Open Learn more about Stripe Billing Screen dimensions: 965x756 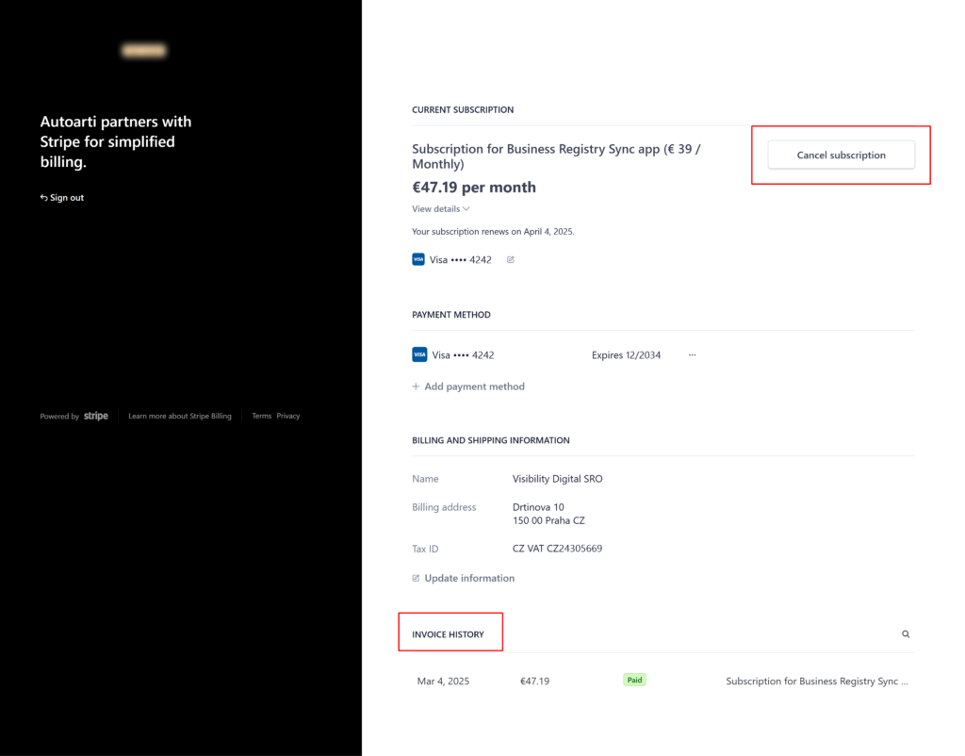pyautogui.click(x=180, y=416)
